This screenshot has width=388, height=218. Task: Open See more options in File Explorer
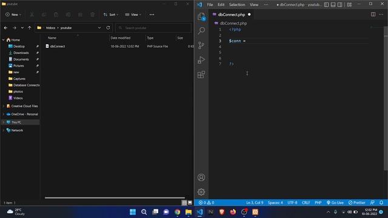[152, 15]
